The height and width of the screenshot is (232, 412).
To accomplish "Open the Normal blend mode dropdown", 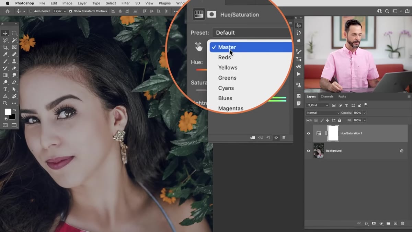I will click(323, 113).
